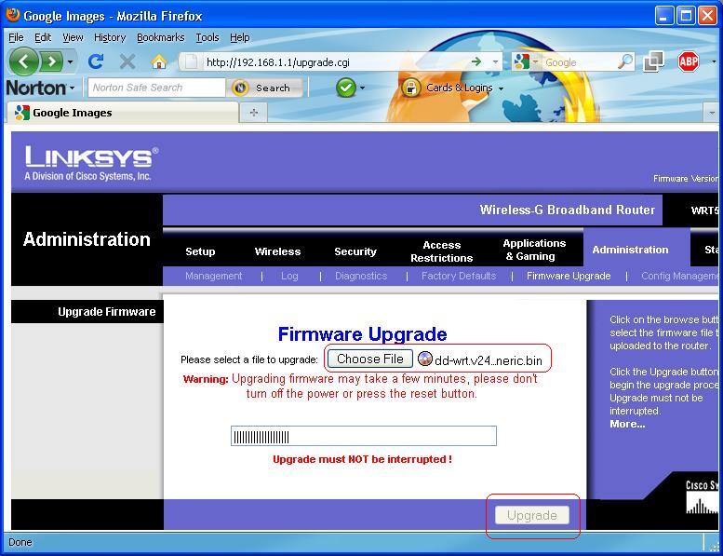Stop loading with the grey X icon
This screenshot has width=723, height=556.
(x=127, y=61)
